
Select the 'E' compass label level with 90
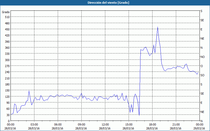201,103
